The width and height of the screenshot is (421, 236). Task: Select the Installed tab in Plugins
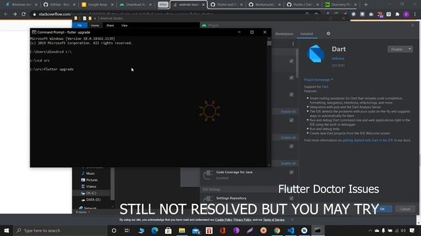pos(307,34)
